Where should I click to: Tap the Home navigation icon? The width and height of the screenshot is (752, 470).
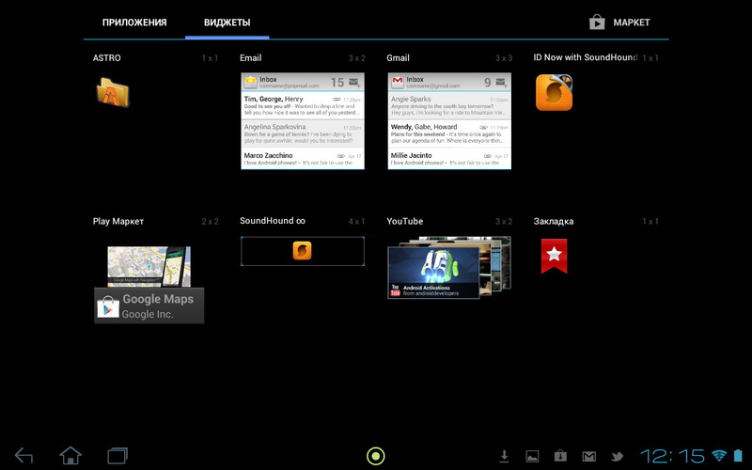(x=70, y=456)
